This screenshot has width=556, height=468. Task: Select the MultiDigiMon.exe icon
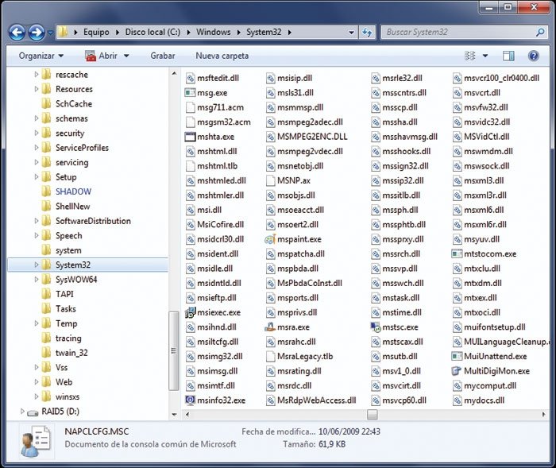point(457,371)
